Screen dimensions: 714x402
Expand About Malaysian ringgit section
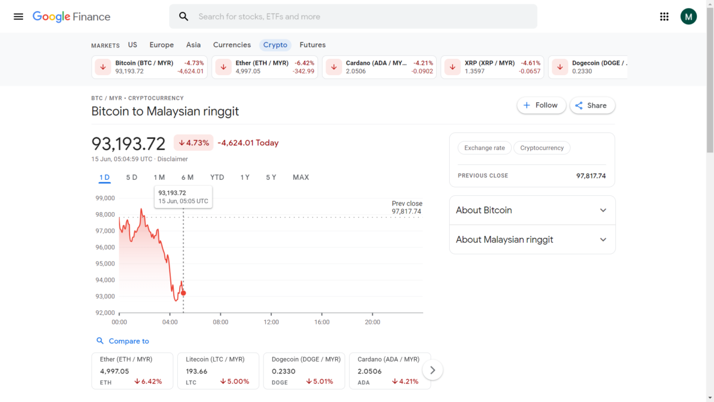(532, 239)
